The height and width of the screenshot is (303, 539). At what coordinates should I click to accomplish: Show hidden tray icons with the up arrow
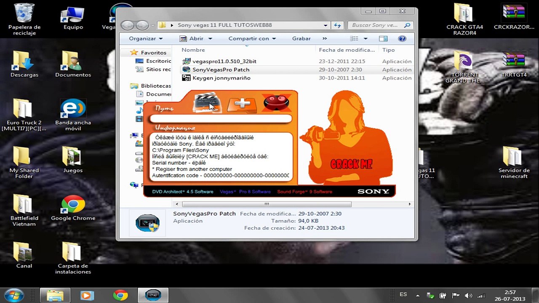click(418, 296)
